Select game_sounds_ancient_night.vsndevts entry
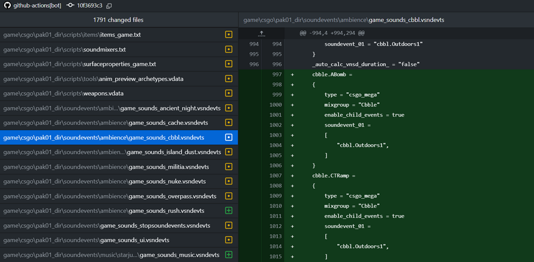Viewport: 534px width, 262px height. click(x=119, y=108)
